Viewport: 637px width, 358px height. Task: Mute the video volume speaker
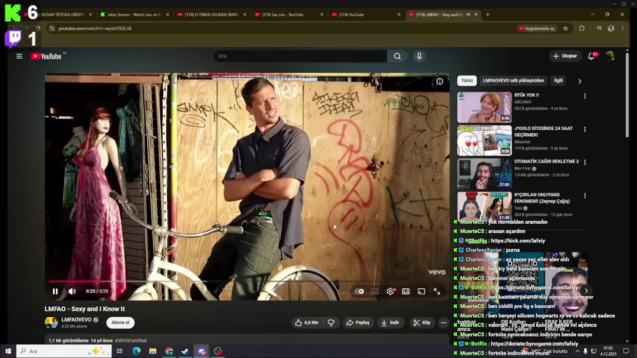click(x=72, y=291)
